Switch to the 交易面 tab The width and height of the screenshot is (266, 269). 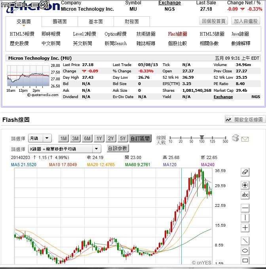tap(24, 22)
